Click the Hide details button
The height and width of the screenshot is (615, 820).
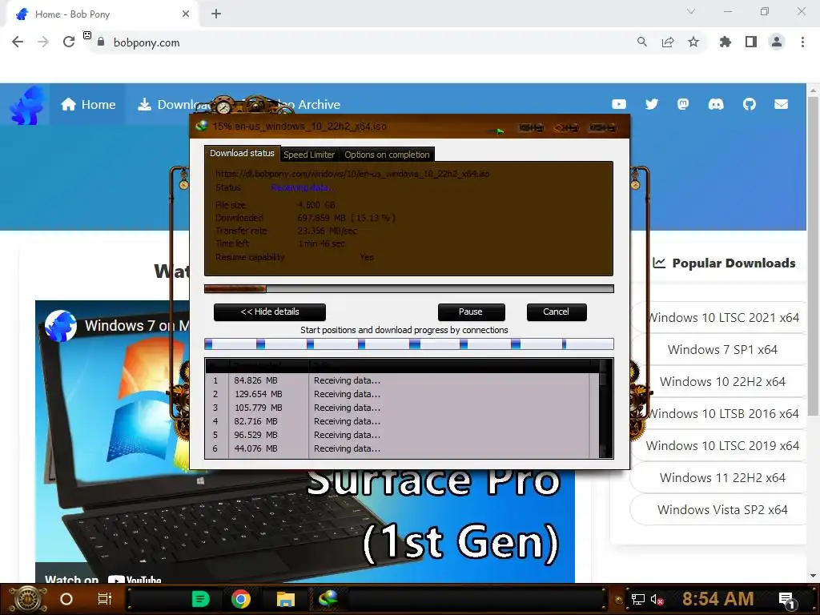coord(270,312)
